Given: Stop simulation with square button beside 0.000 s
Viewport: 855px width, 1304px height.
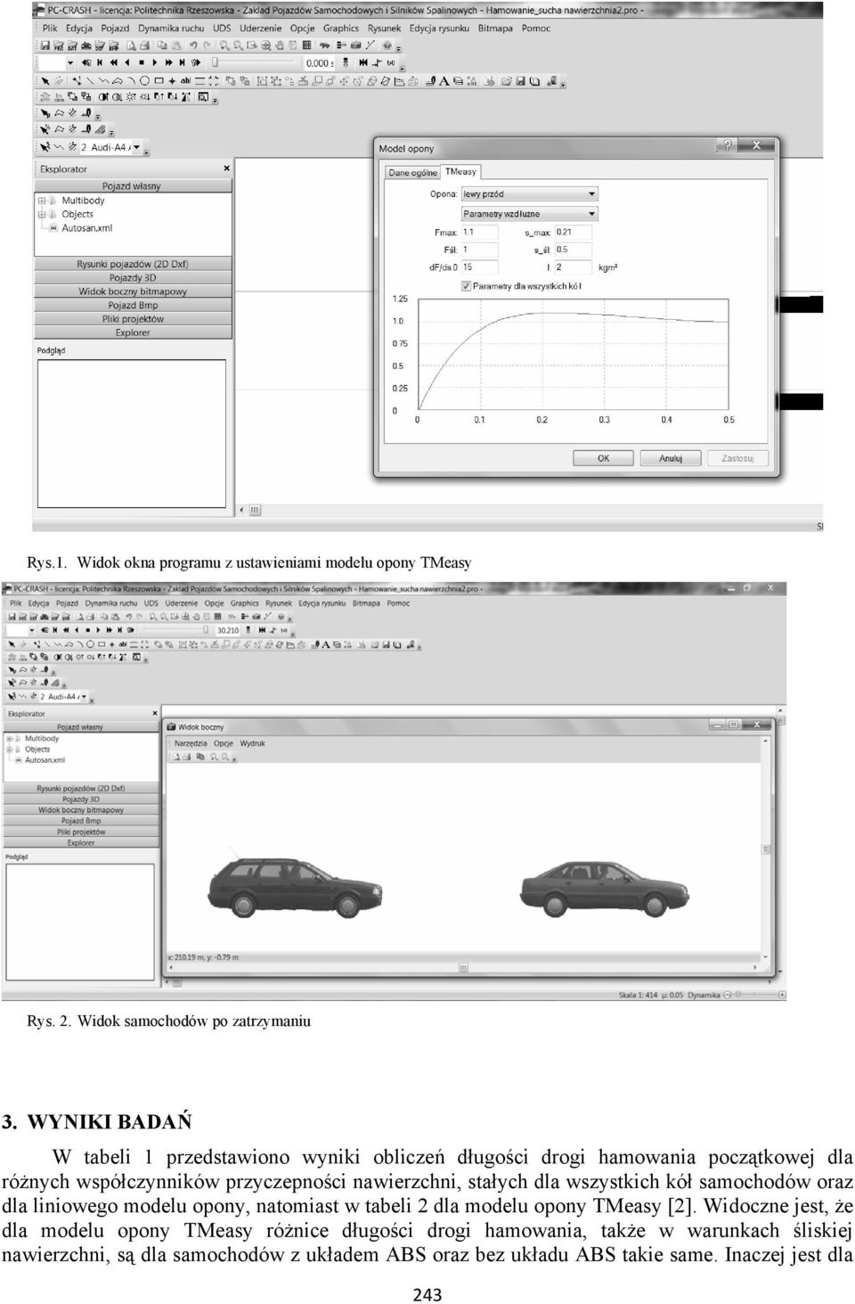Looking at the screenshot, I should tap(142, 62).
